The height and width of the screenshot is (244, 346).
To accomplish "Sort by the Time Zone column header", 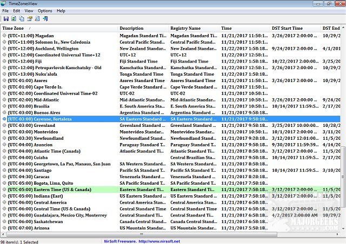I will [x=59, y=28].
